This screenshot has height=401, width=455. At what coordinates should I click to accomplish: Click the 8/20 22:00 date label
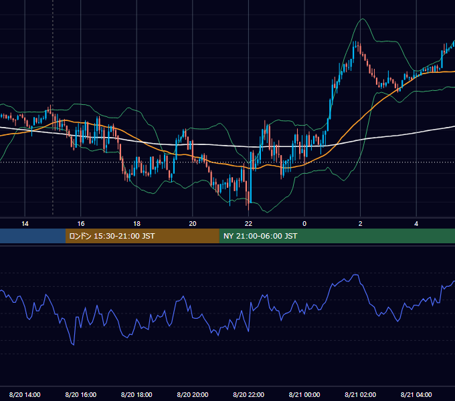point(249,394)
